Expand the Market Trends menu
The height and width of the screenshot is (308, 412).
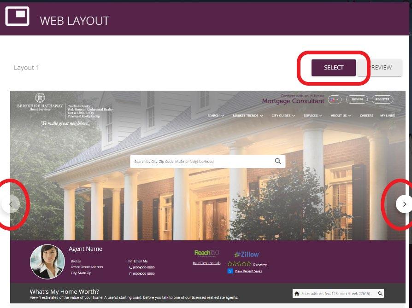pyautogui.click(x=247, y=116)
